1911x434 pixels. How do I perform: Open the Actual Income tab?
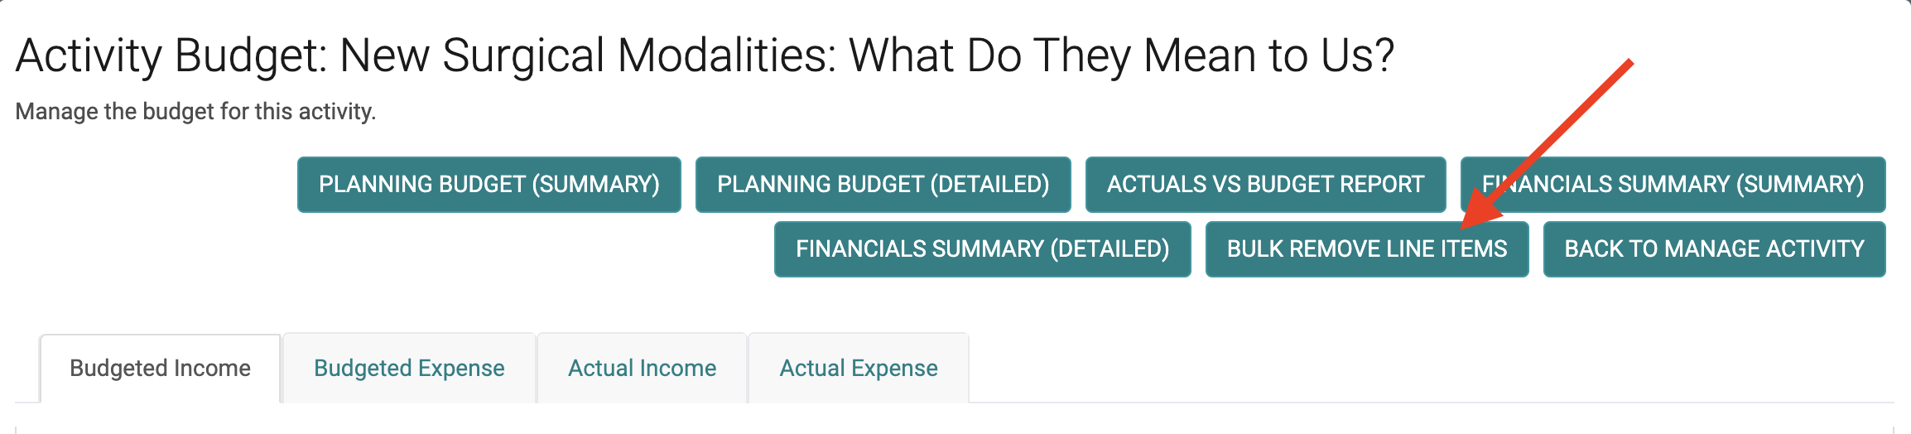coord(642,368)
